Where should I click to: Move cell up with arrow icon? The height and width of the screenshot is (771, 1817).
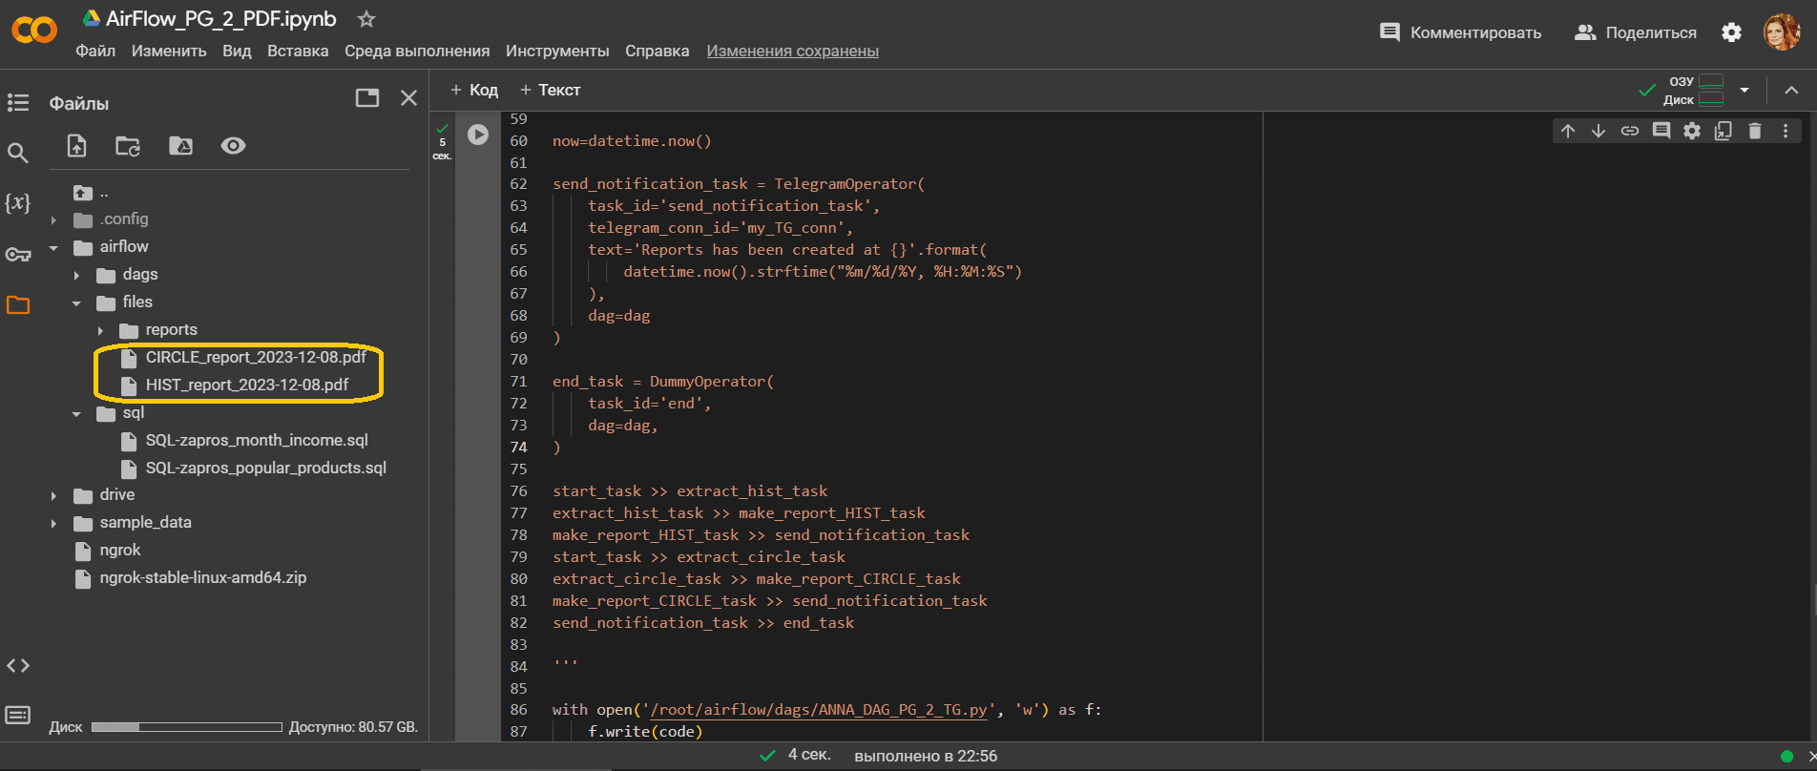tap(1568, 131)
